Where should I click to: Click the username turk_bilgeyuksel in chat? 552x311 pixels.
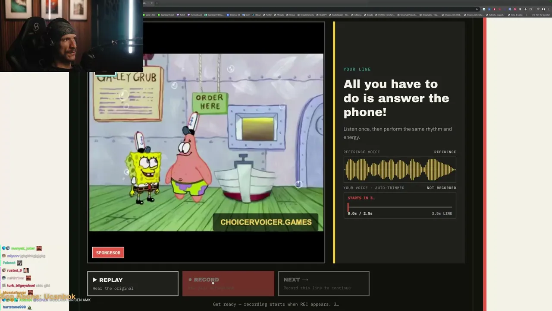click(x=21, y=286)
